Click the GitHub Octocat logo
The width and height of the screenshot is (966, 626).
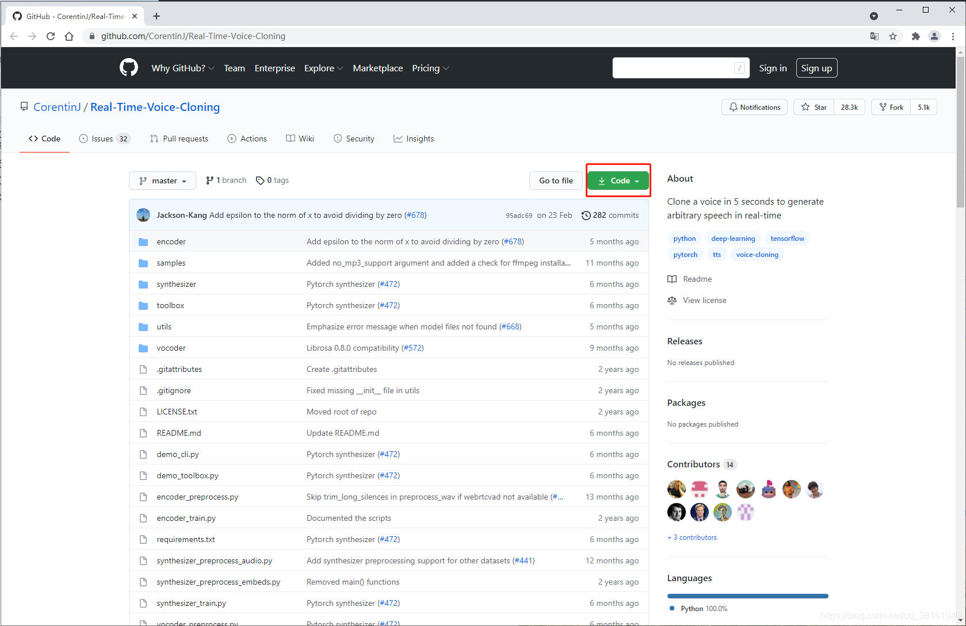coord(129,68)
